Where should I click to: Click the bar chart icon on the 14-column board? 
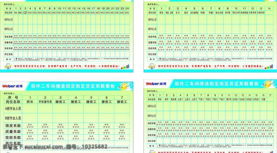click(x=269, y=67)
